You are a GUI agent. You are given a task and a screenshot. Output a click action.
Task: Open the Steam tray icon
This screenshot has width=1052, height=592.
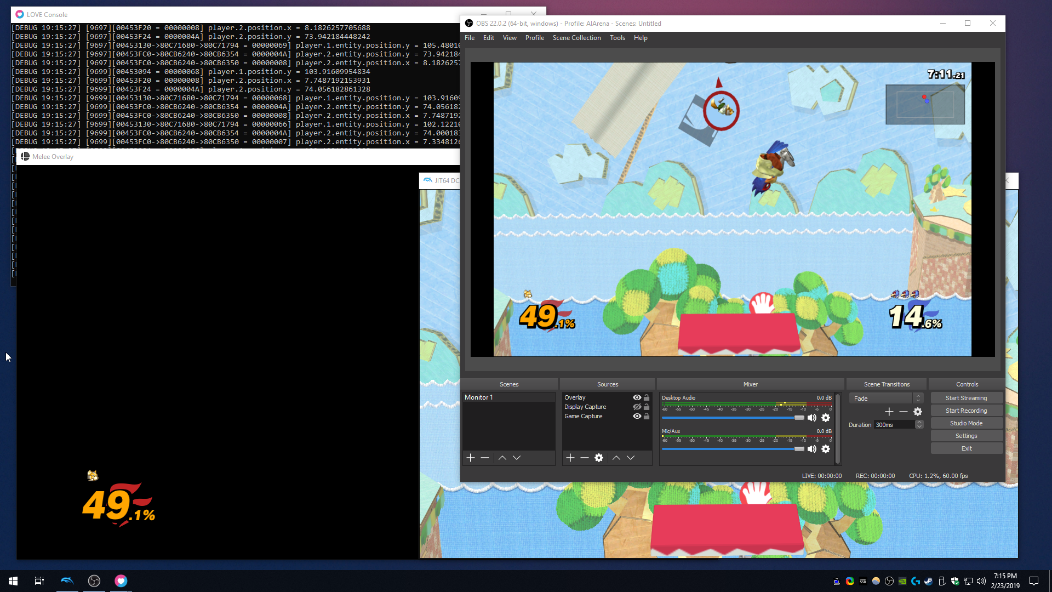[929, 581]
